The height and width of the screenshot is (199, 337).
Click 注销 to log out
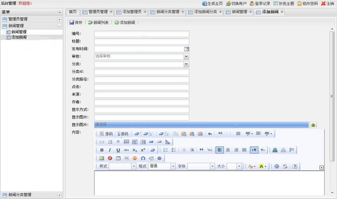(328, 4)
